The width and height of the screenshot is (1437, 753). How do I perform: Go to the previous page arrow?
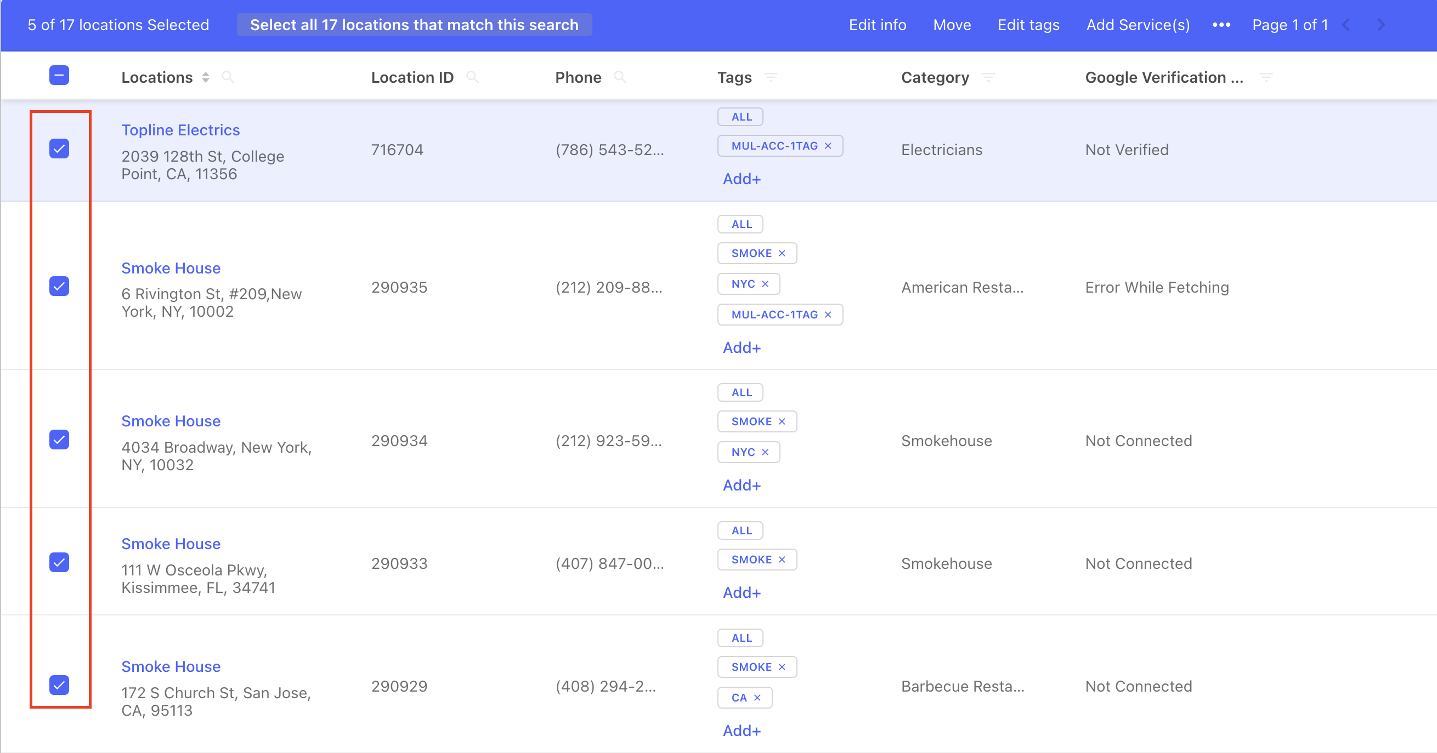[x=1346, y=25]
